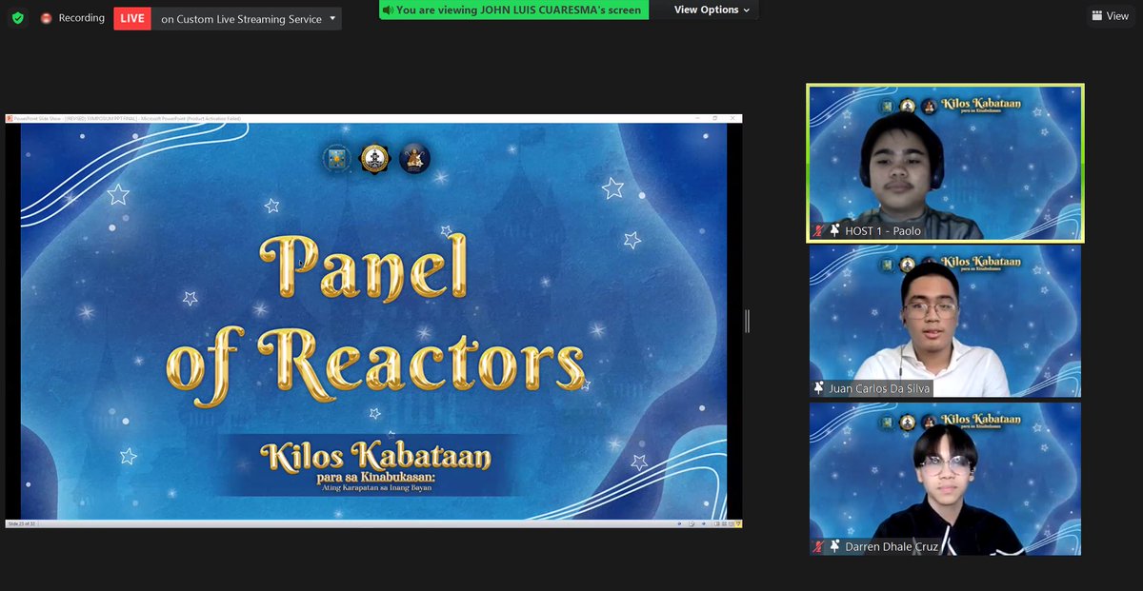This screenshot has height=591, width=1143.
Task: Select Darren Dhale Cruz video tile
Action: pos(945,479)
